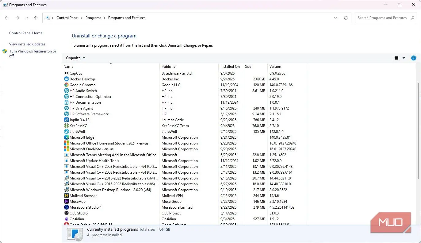Click the OBS Project publisher cell
The width and height of the screenshot is (421, 243).
tap(171, 213)
